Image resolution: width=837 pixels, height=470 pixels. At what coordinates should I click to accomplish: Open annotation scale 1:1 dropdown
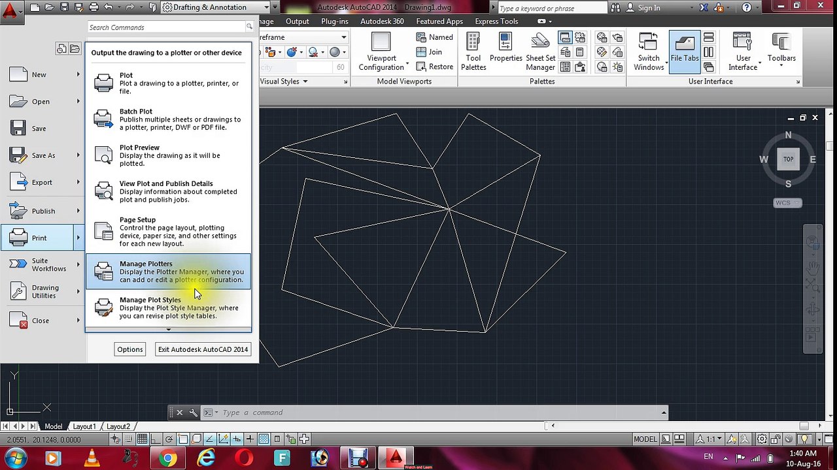click(x=709, y=439)
